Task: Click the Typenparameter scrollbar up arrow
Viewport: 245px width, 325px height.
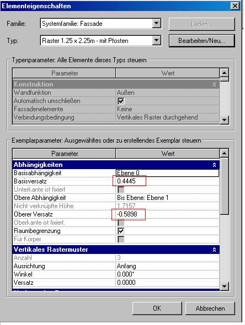Action: [x=224, y=73]
